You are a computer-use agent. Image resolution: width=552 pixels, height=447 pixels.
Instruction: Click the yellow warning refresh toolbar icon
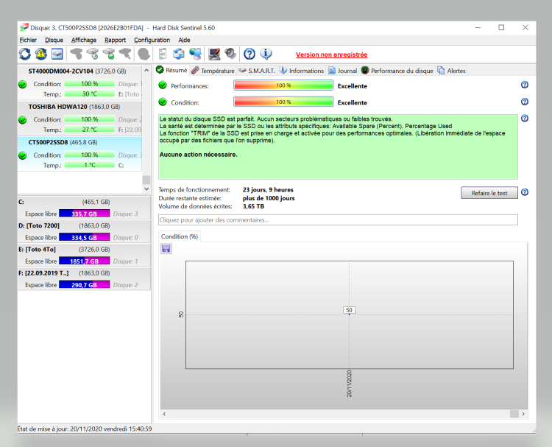click(41, 54)
